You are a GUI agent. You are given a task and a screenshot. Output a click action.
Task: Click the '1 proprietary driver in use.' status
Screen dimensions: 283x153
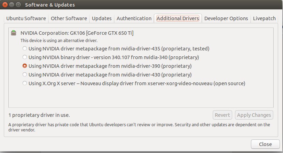39,115
